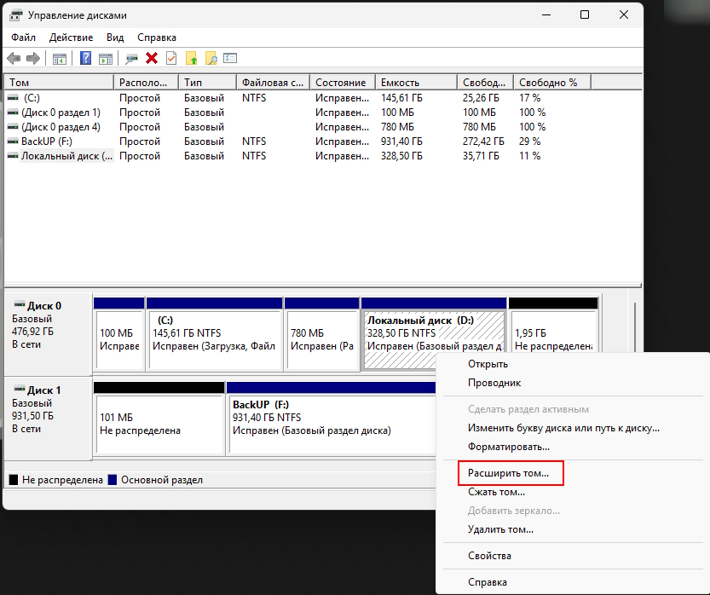Select the Локальный диск (D:) partition block
This screenshot has height=595, width=710.
[434, 334]
